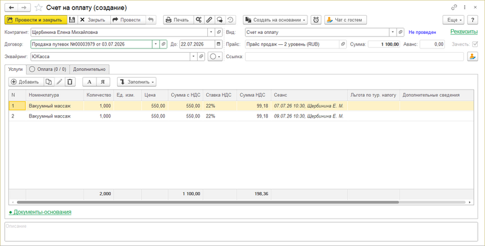Open the Создать на основании dropdown
Viewport: 485px width, 246px height.
click(x=275, y=20)
